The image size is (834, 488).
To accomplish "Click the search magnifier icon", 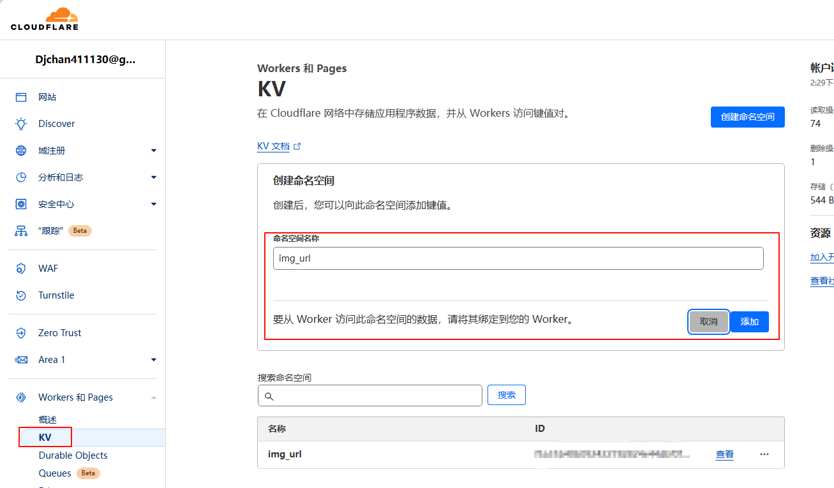I will (x=269, y=396).
